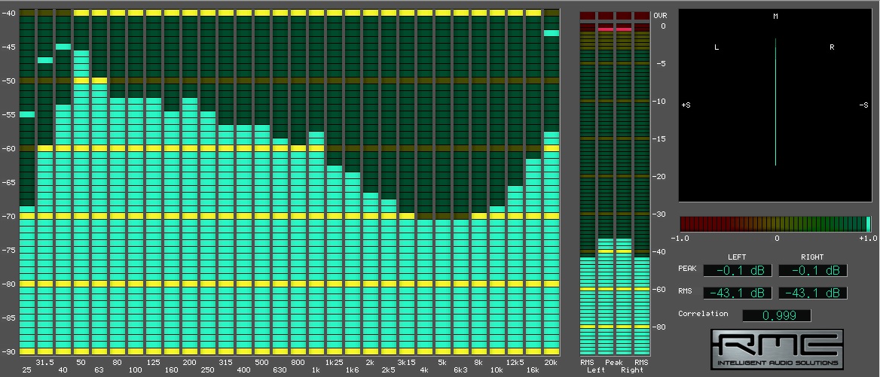
Task: Click the red OVR indicator above RMS Left meter
Action: (587, 16)
